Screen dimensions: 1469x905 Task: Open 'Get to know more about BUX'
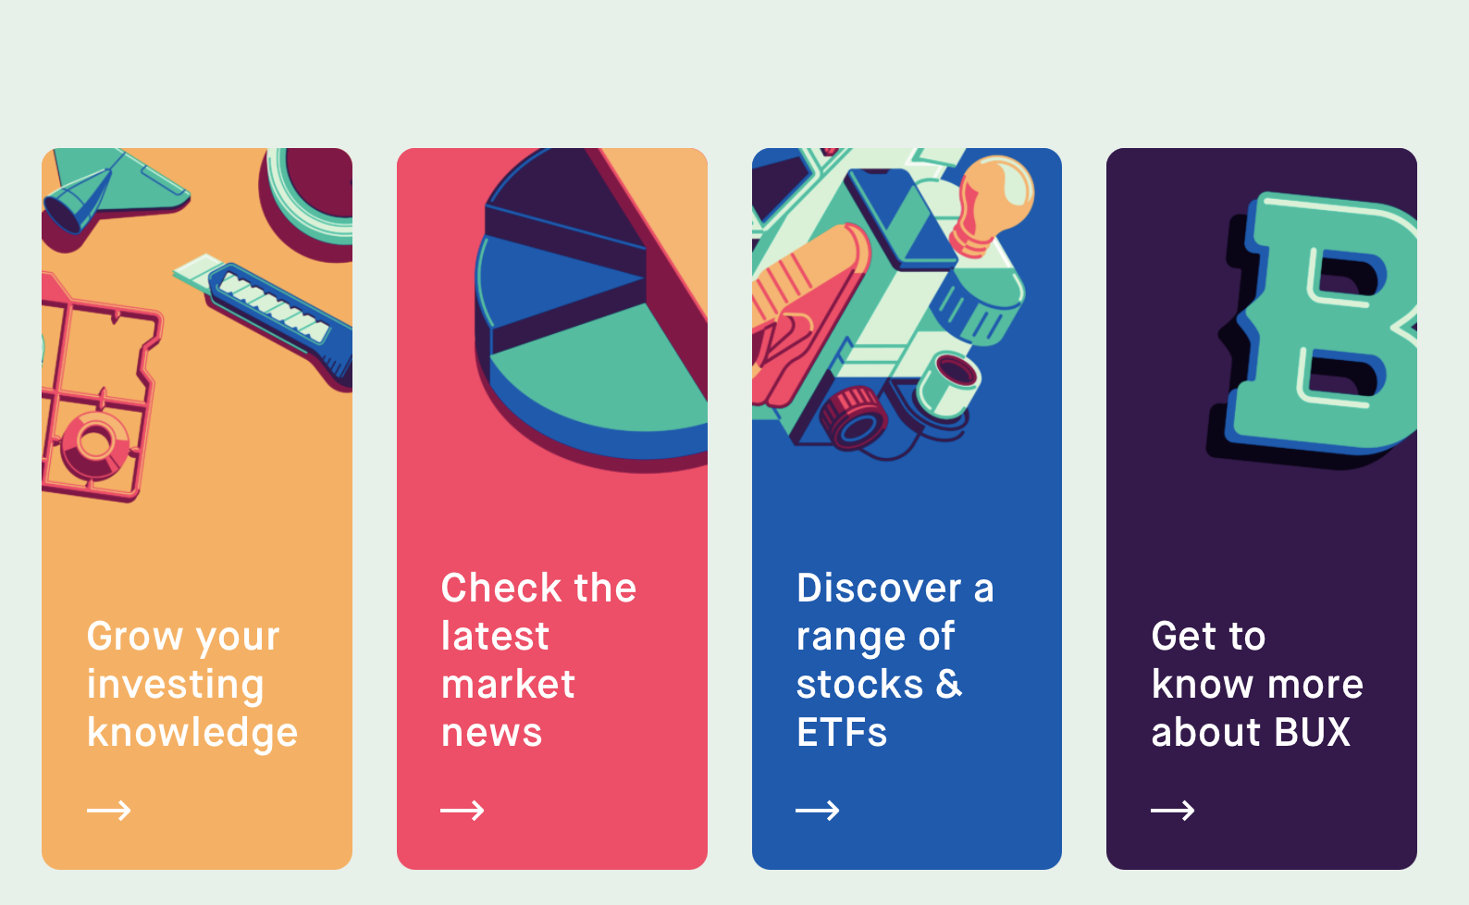(x=1257, y=684)
